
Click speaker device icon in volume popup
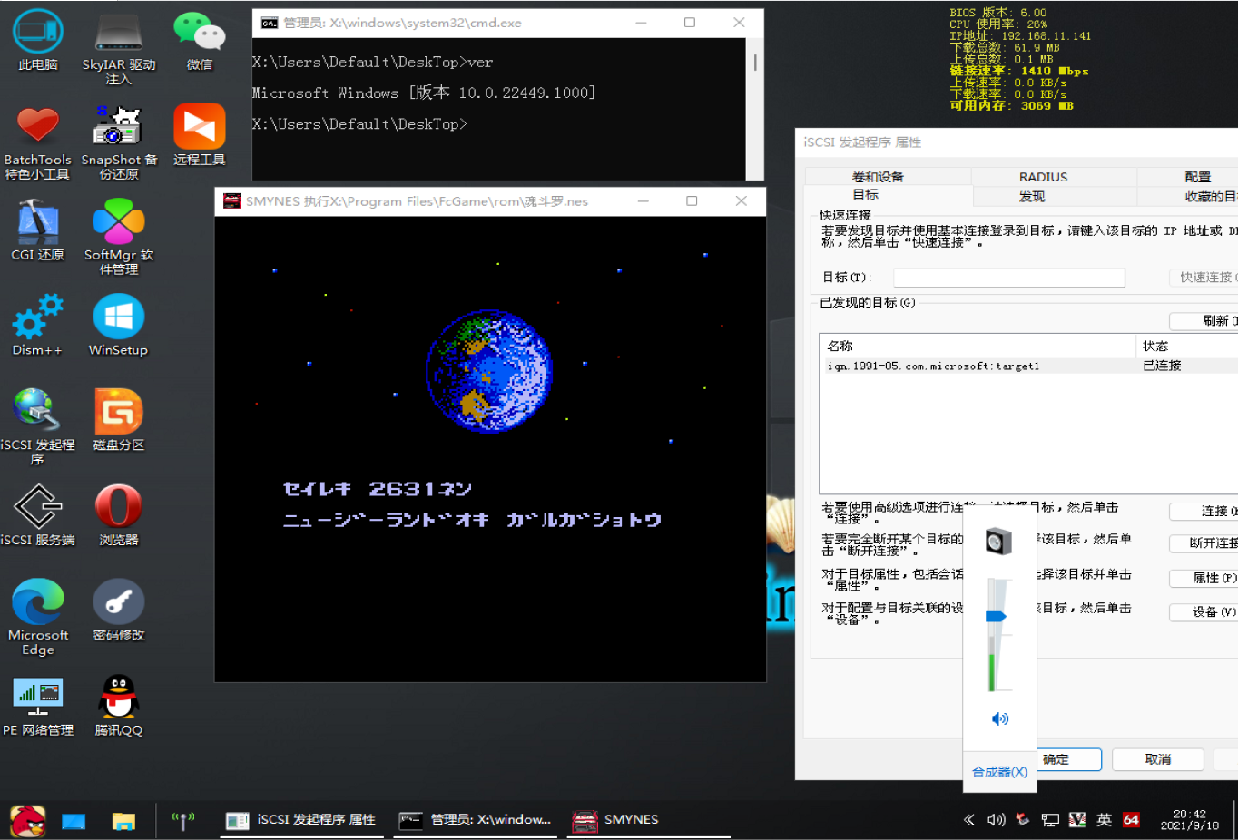(998, 542)
